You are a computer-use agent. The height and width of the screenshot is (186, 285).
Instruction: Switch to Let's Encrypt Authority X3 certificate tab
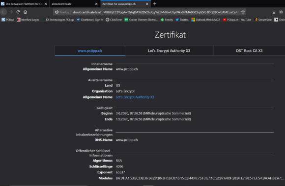click(x=169, y=51)
